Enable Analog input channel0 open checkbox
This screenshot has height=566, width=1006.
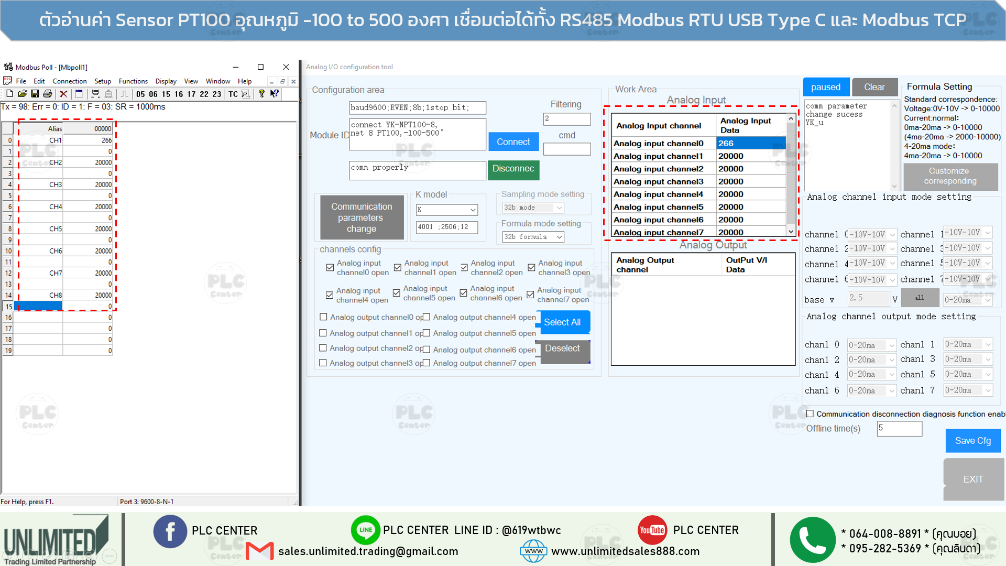tap(330, 267)
